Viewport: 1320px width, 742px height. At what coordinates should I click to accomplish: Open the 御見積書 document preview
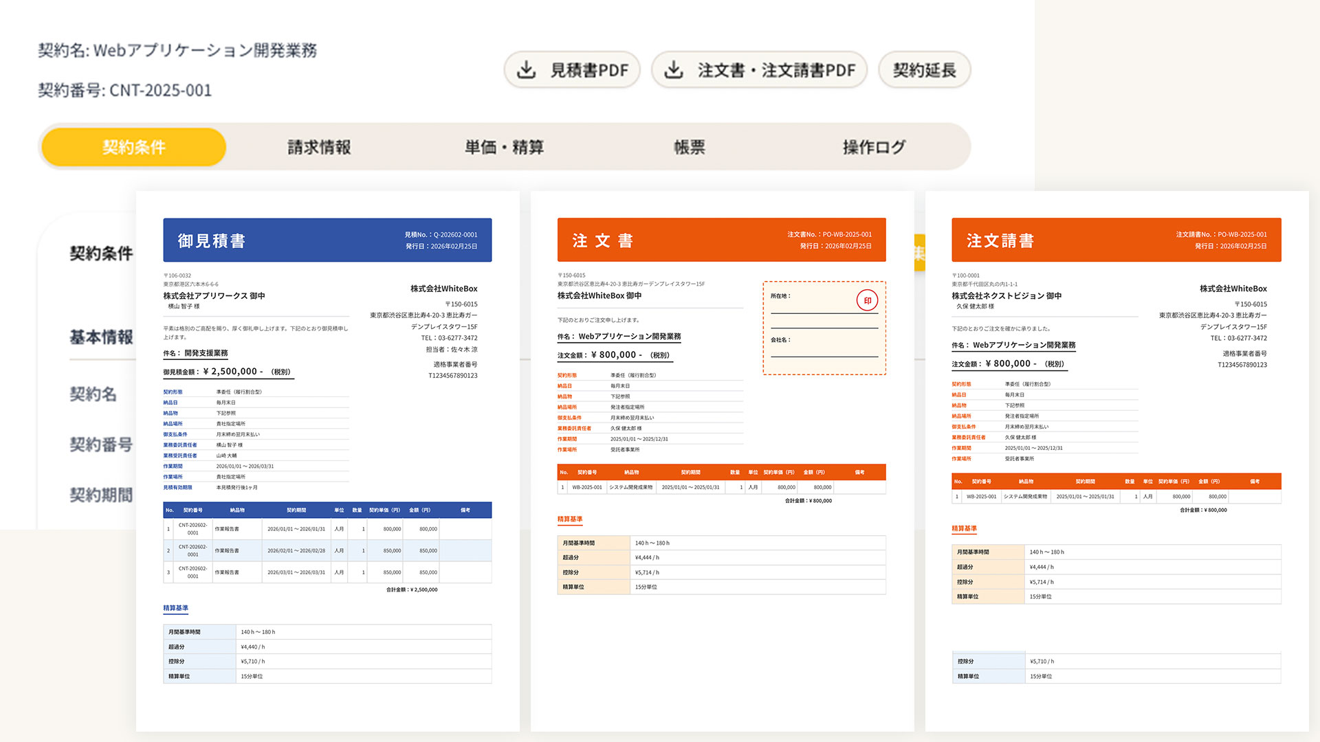tap(327, 460)
